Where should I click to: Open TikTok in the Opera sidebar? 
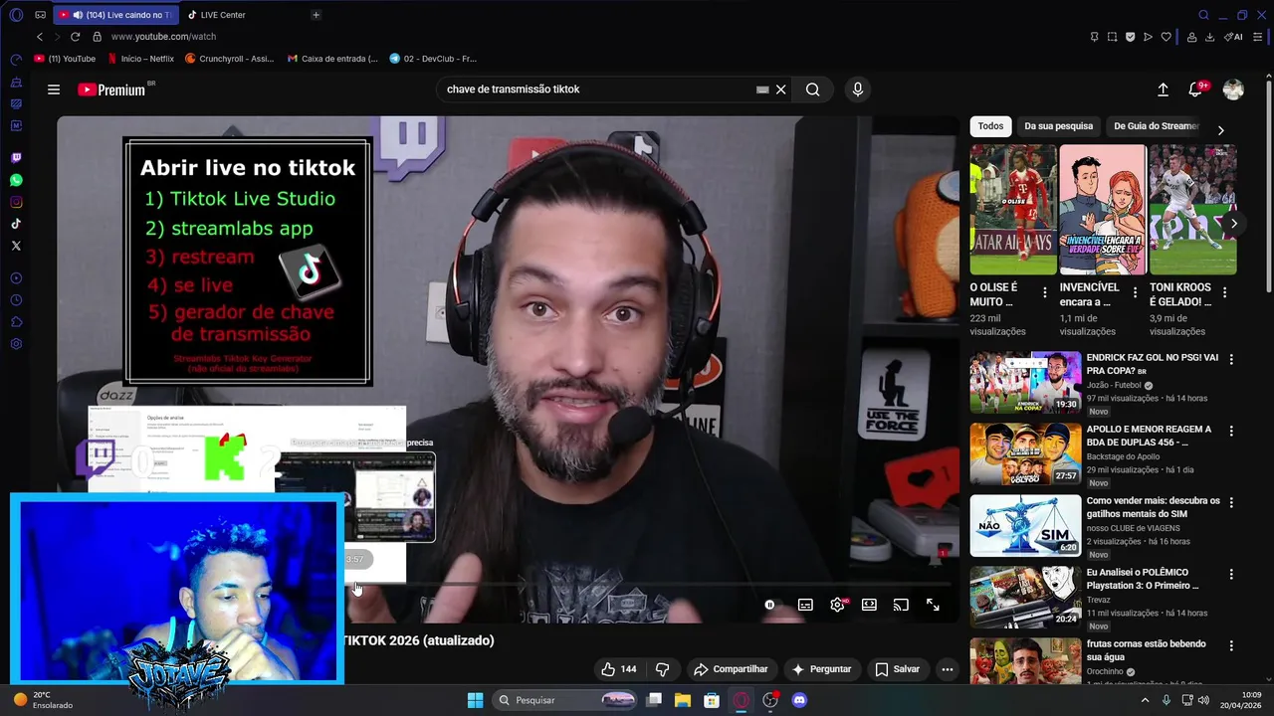point(16,224)
